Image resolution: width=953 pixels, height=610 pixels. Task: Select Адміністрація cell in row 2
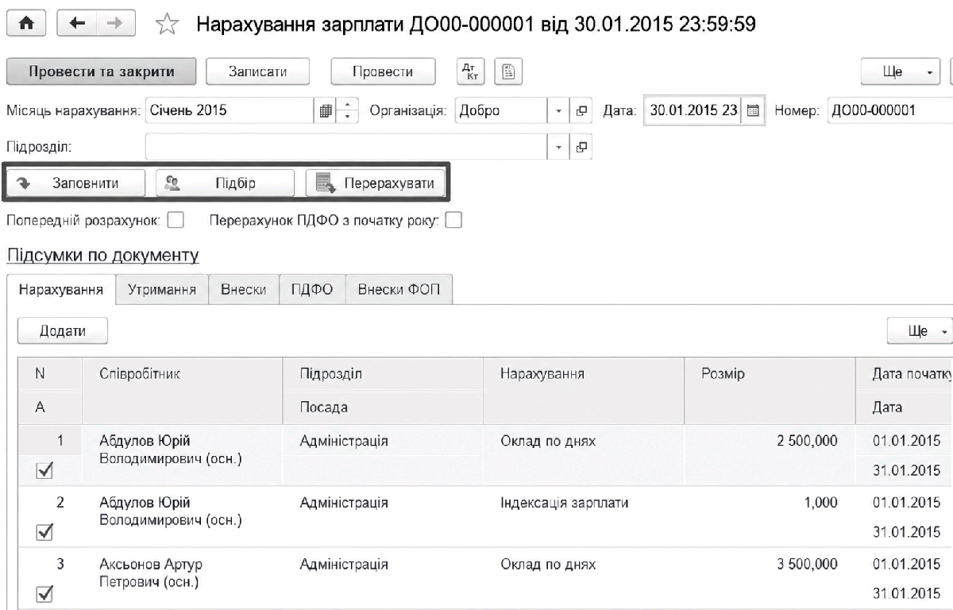383,503
